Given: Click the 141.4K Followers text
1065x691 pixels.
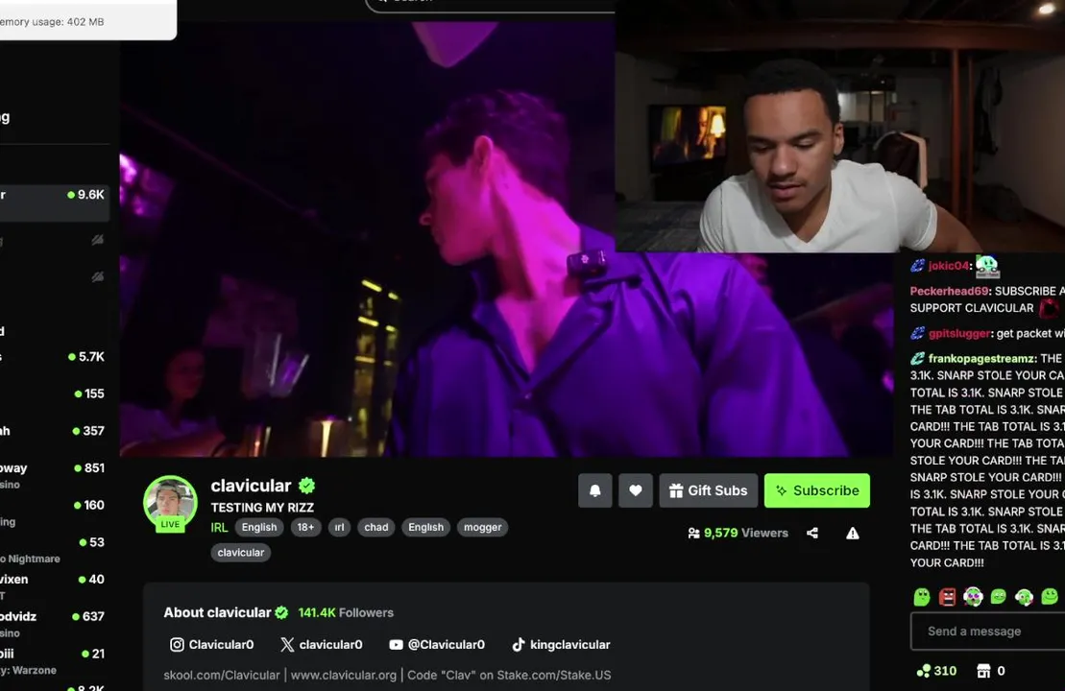Looking at the screenshot, I should (x=346, y=612).
